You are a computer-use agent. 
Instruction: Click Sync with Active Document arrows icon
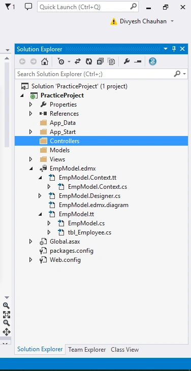tap(78, 62)
